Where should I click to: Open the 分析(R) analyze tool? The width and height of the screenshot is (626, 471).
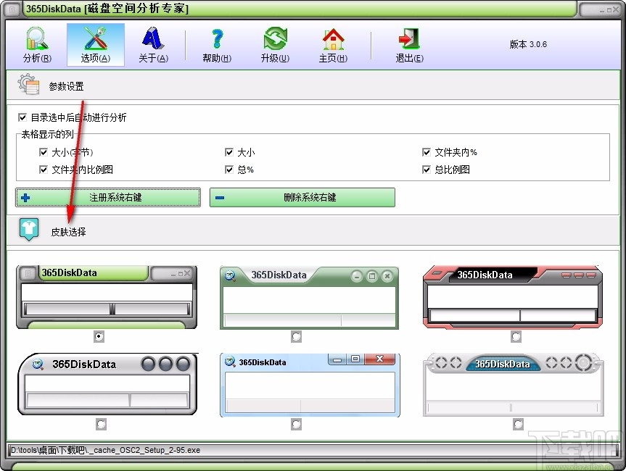pyautogui.click(x=37, y=45)
